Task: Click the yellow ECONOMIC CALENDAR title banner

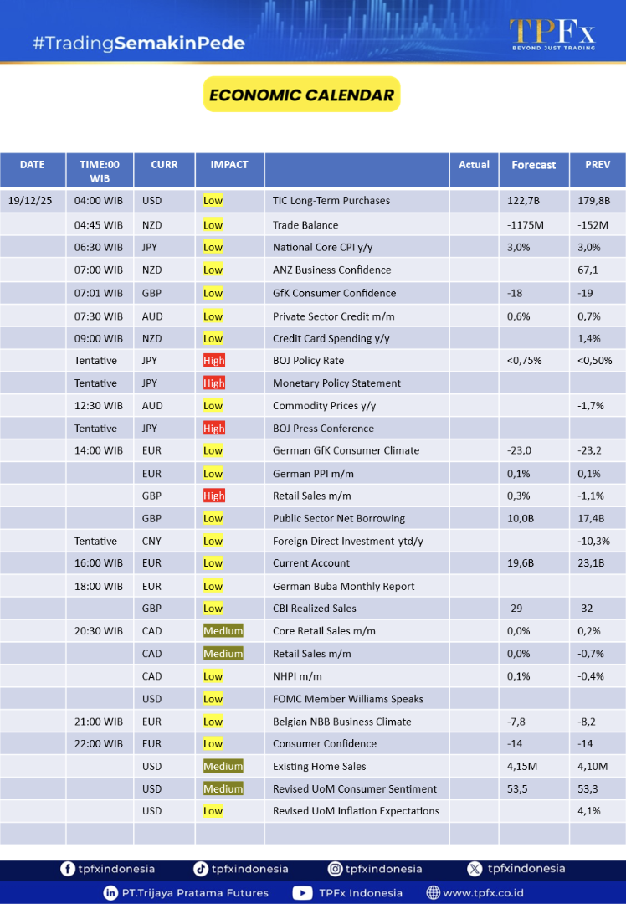Action: [x=301, y=95]
